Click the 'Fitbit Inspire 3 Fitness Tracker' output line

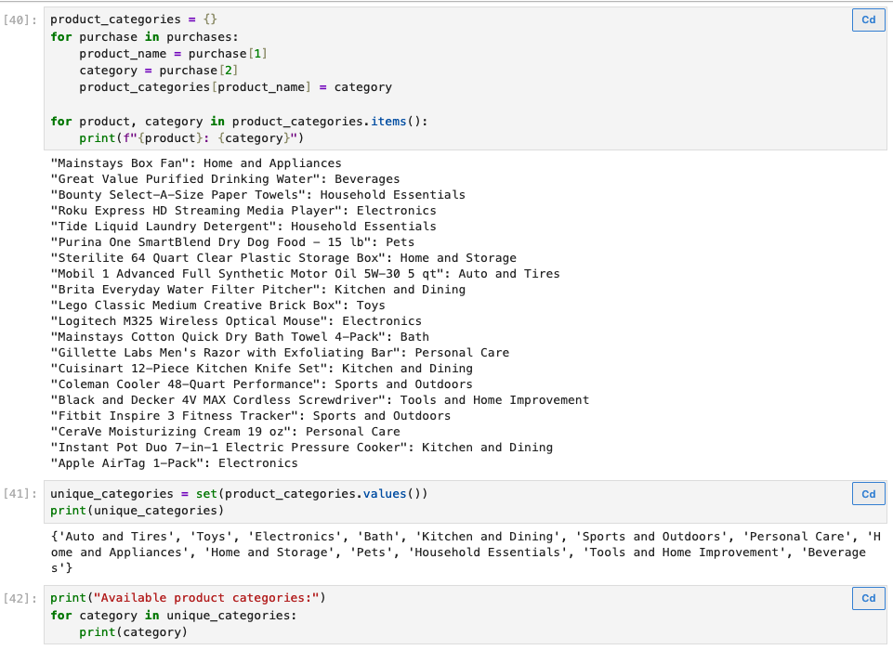point(251,416)
